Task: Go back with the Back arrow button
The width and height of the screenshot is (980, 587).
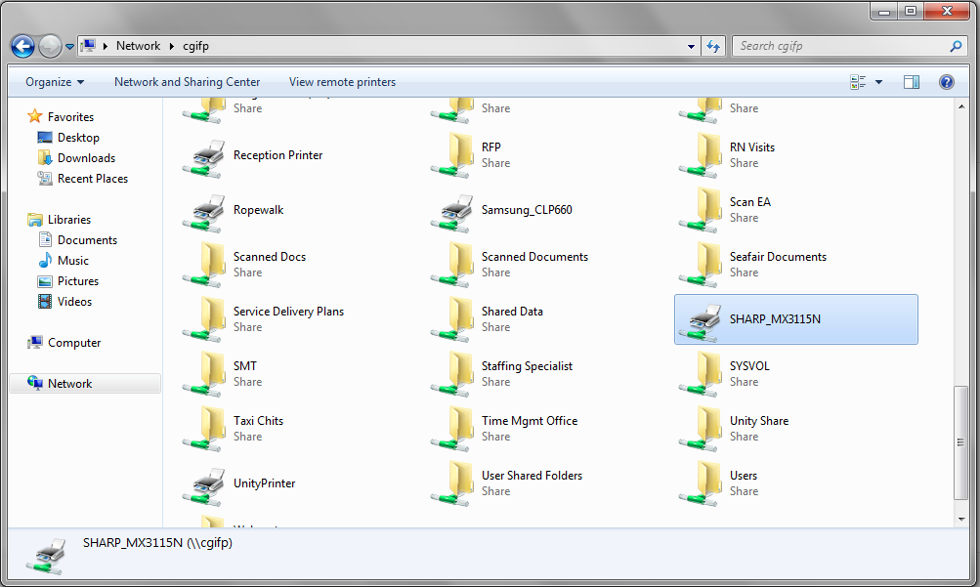Action: [22, 46]
